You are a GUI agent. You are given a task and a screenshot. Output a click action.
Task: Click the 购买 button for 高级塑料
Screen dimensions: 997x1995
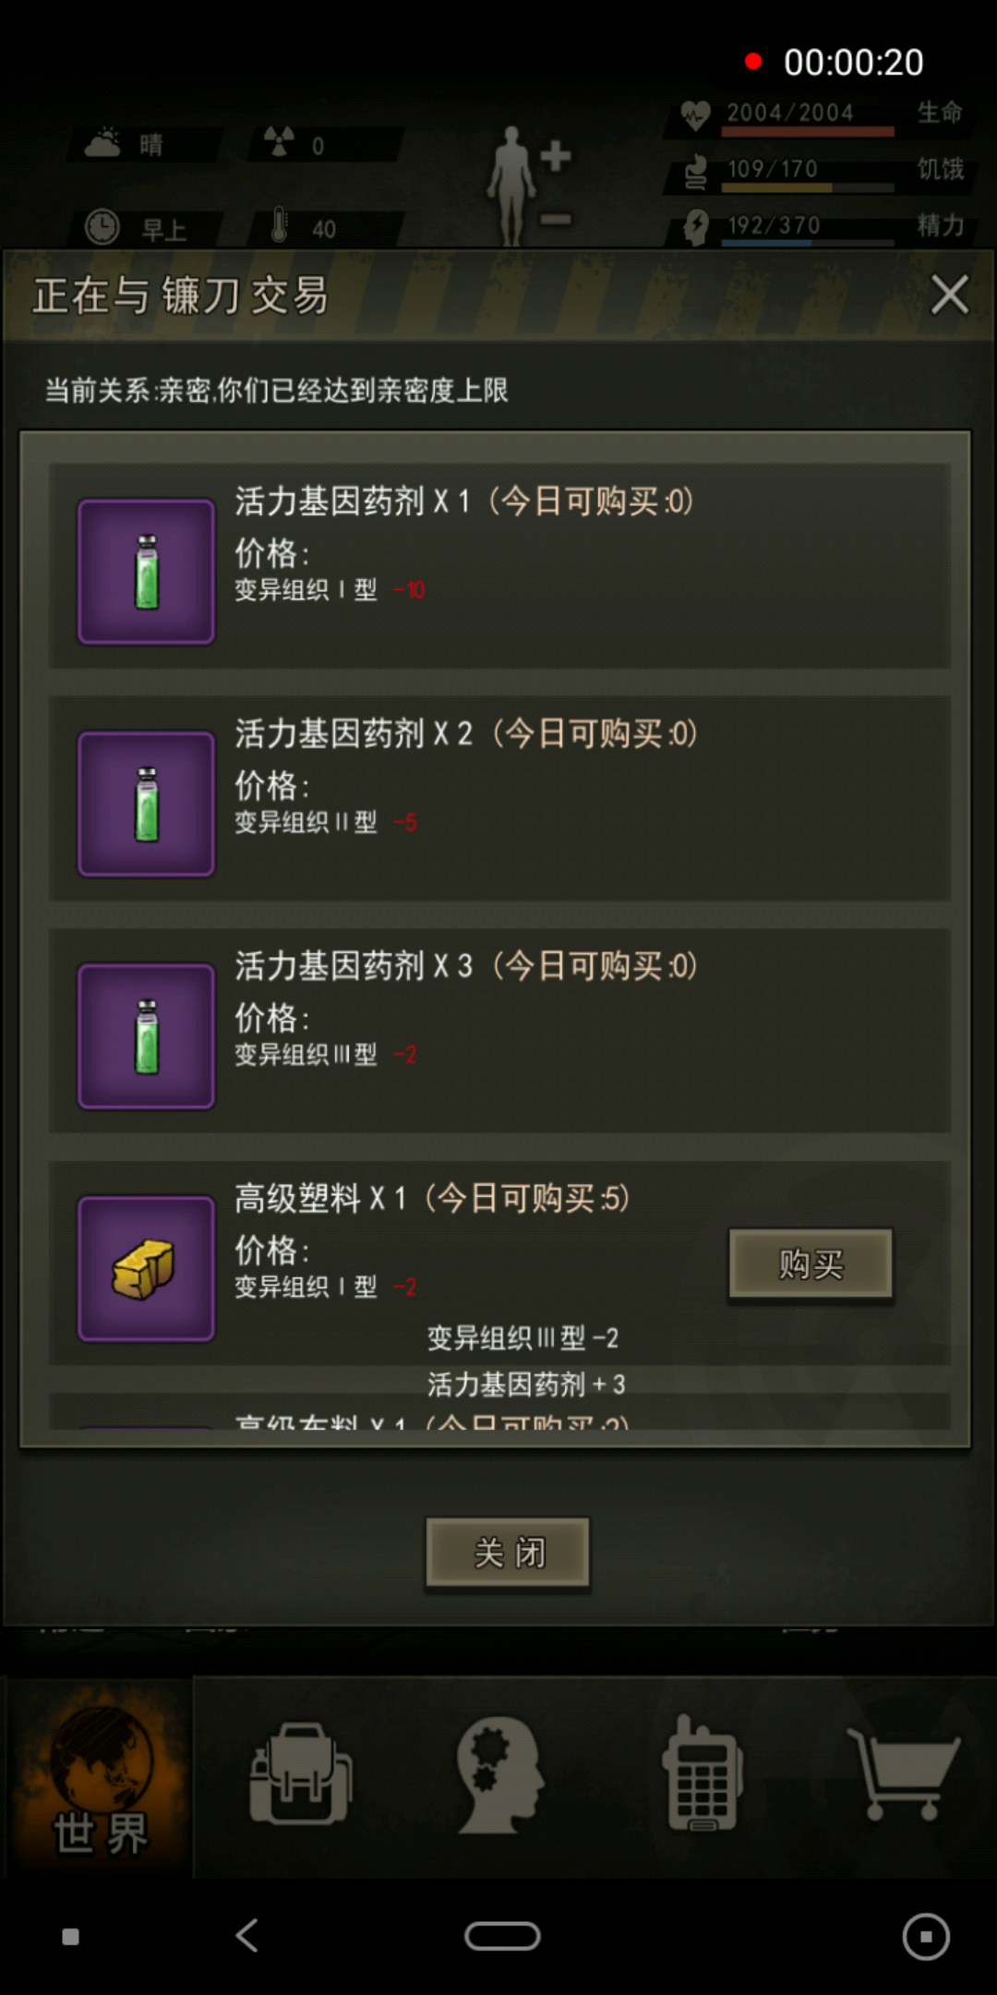pos(811,1263)
